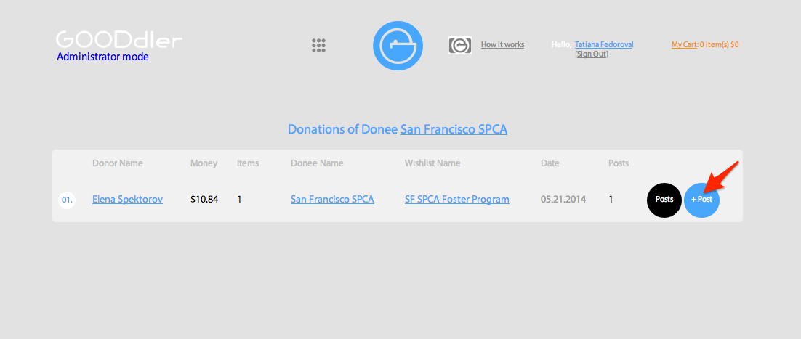Click the $10.84 money value

pyautogui.click(x=204, y=200)
